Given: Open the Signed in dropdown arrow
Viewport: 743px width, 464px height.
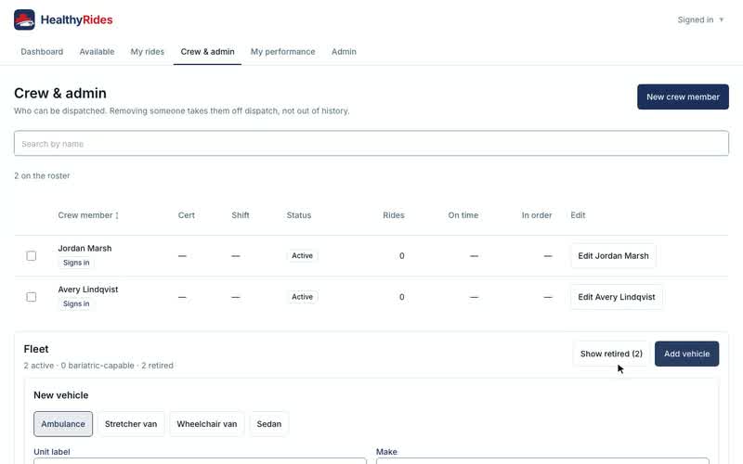Looking at the screenshot, I should click(x=722, y=19).
